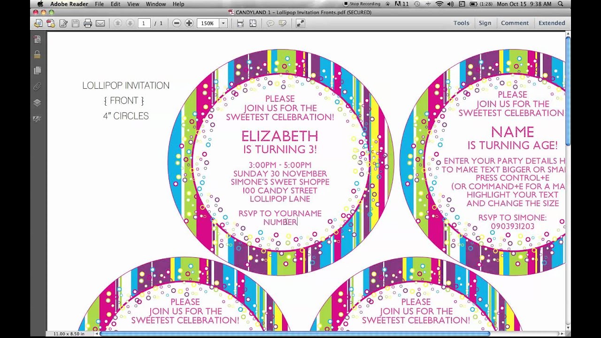Click the battery status (1:28) indicator
The image size is (601, 338).
480,4
